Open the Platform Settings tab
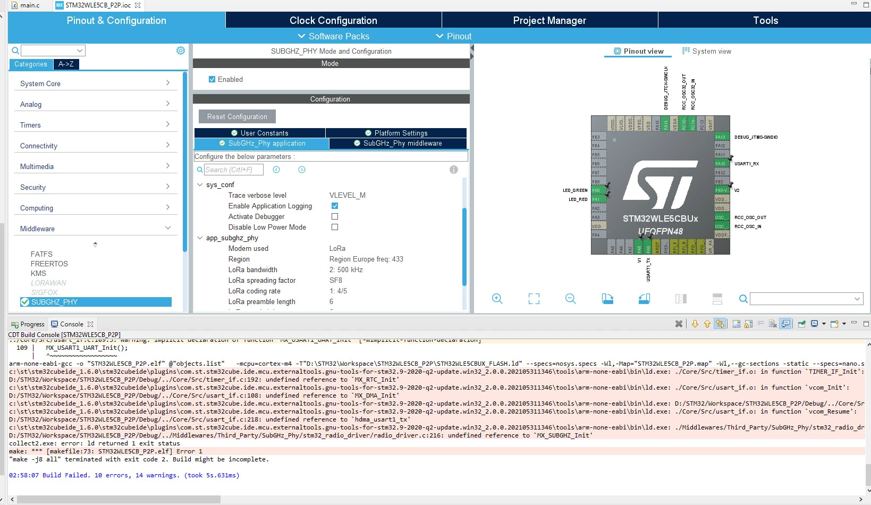 coord(396,133)
